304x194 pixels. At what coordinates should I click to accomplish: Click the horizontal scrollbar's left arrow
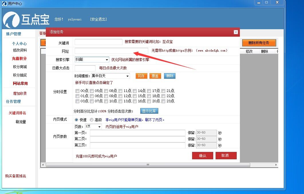pos(43,165)
